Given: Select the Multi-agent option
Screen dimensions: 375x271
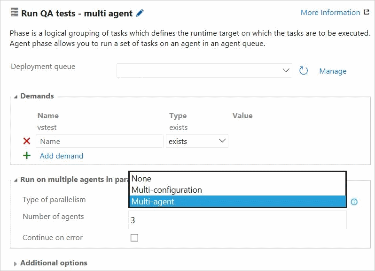Looking at the screenshot, I should (x=237, y=202).
